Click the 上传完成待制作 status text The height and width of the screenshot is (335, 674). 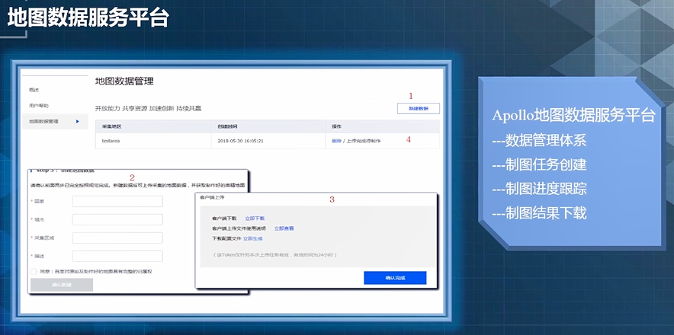364,141
